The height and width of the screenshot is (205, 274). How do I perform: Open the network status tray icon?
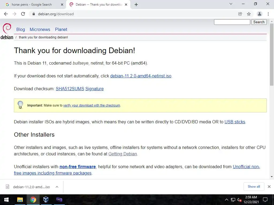233,200
